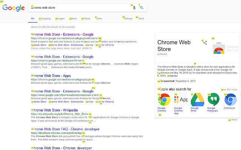
Task: Open the Chrome Web Store - Apps result
Action: 51,76
